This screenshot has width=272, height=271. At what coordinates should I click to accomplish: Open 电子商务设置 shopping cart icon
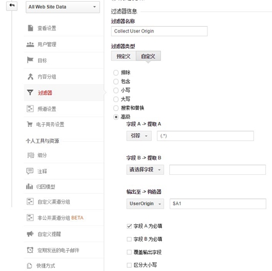29,124
